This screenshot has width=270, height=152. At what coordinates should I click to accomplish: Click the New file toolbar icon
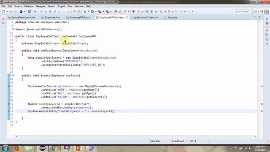3,11
